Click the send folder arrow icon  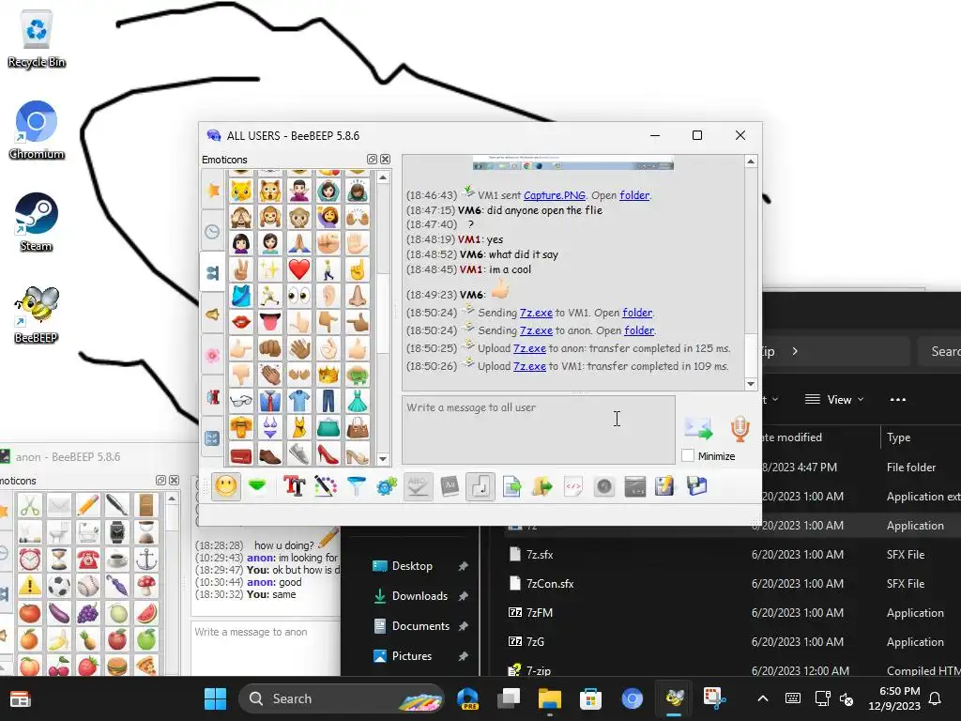click(542, 487)
